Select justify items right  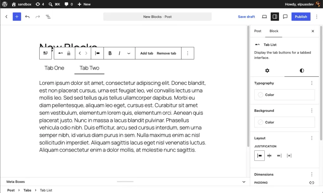(x=279, y=156)
